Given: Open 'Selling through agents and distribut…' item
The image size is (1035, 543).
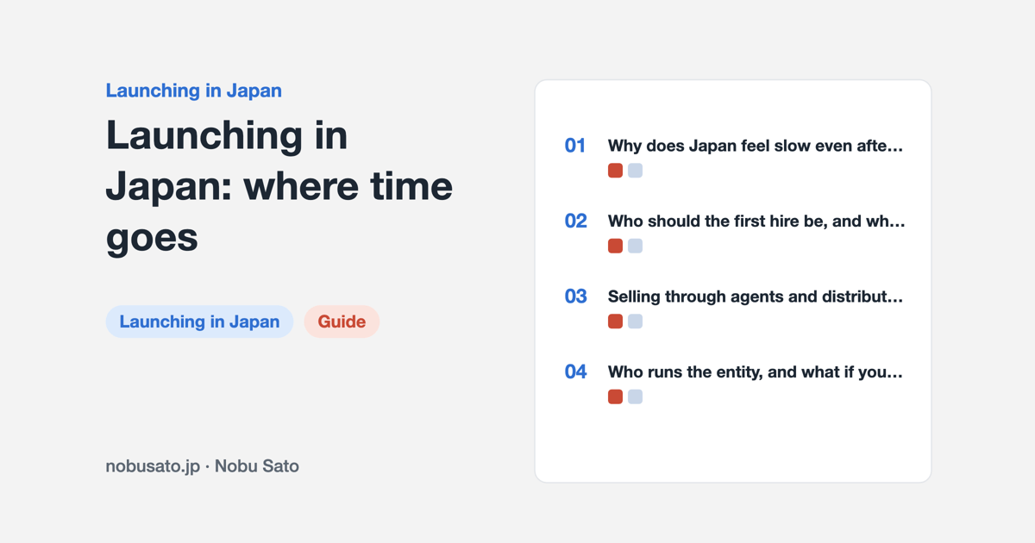Looking at the screenshot, I should point(756,296).
